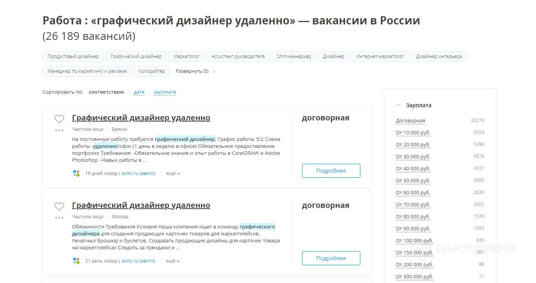Collapse the Зарплата filter section
This screenshot has height=283, width=536.
point(398,105)
